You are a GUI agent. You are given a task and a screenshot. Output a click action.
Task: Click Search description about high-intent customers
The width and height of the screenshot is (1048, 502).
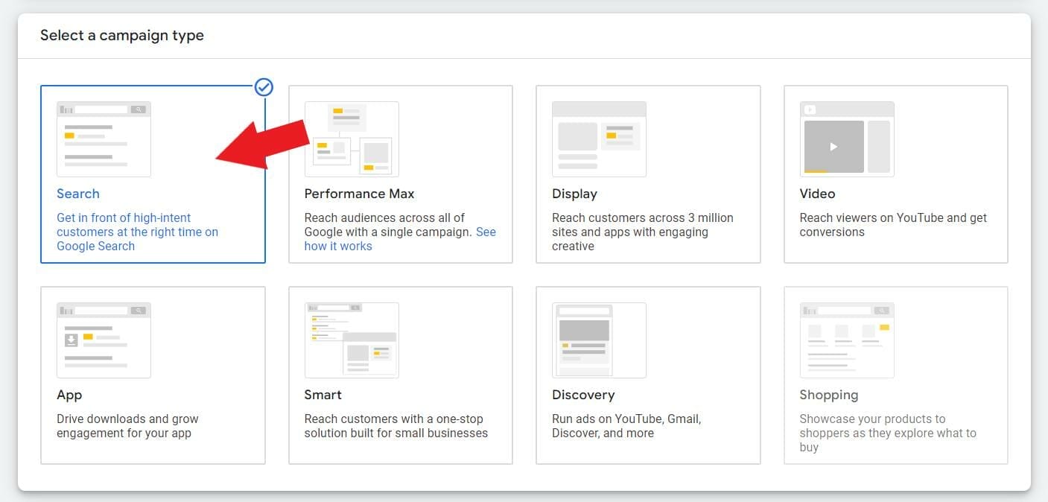point(137,232)
